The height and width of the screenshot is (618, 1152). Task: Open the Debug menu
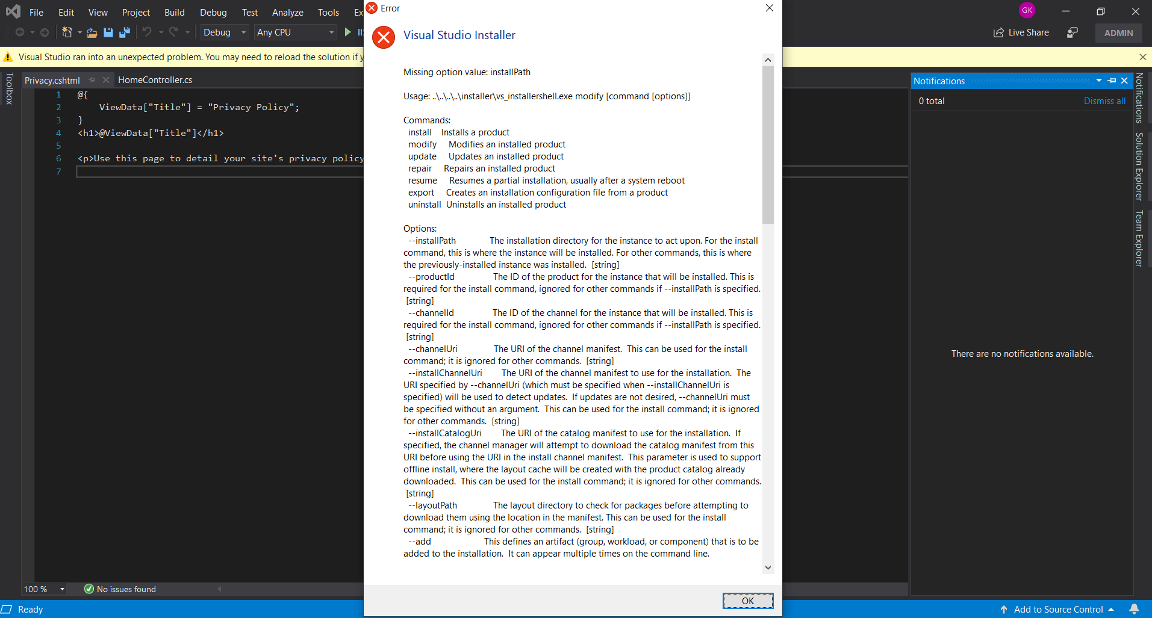tap(213, 12)
